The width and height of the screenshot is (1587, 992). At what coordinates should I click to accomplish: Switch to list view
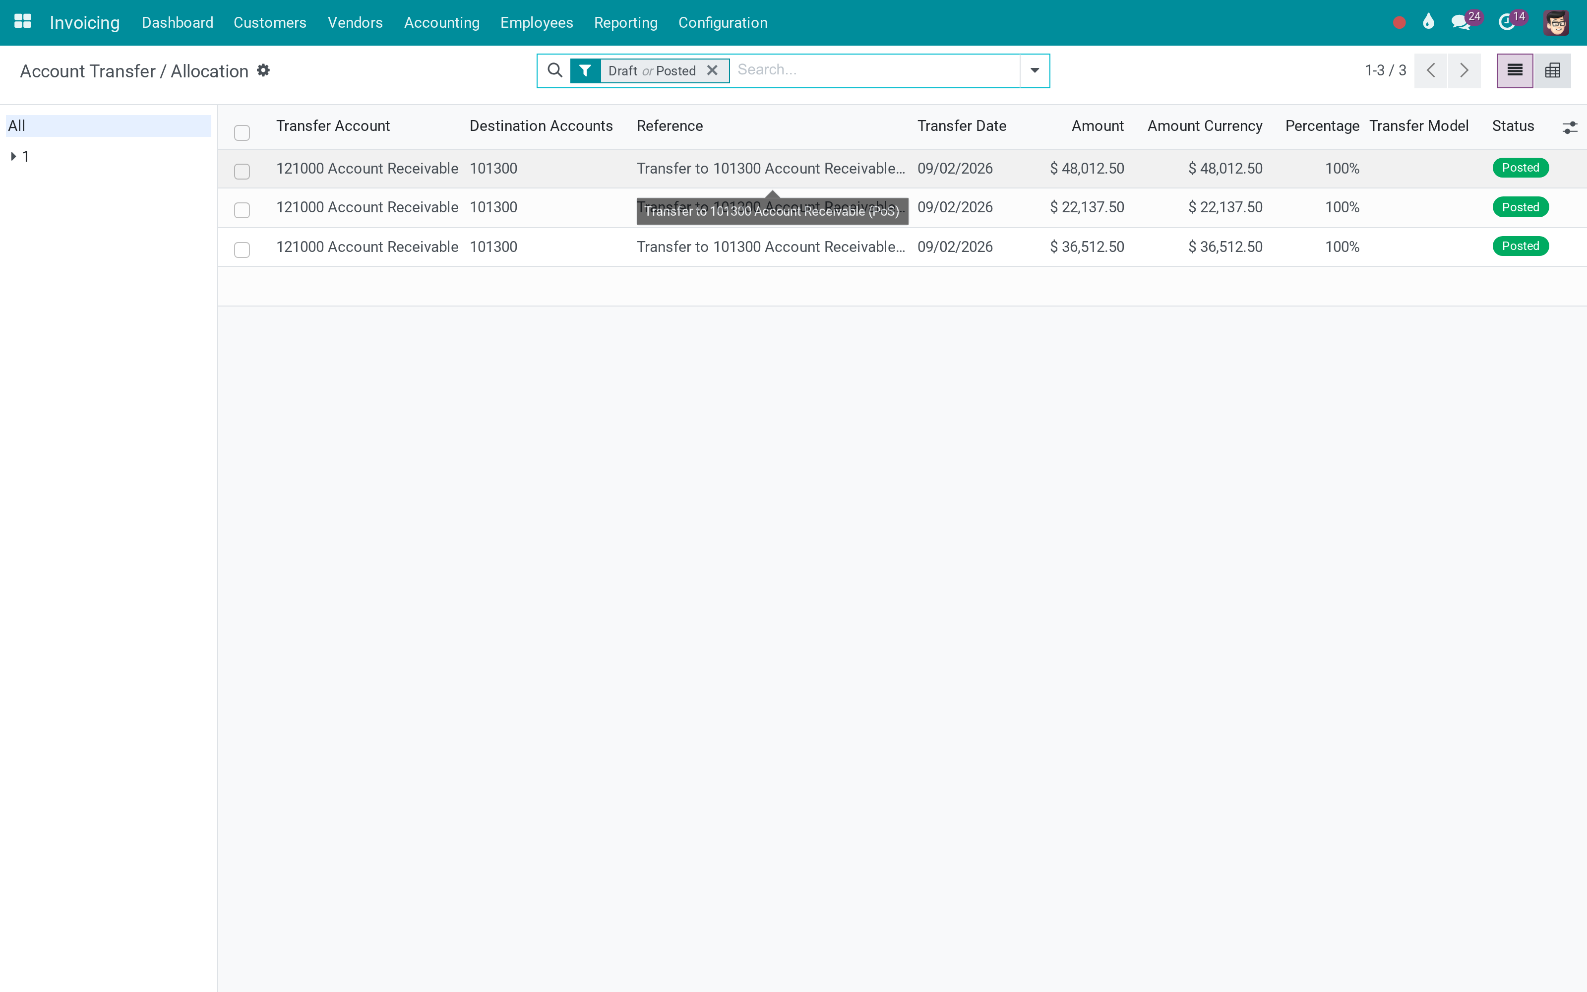coord(1515,70)
